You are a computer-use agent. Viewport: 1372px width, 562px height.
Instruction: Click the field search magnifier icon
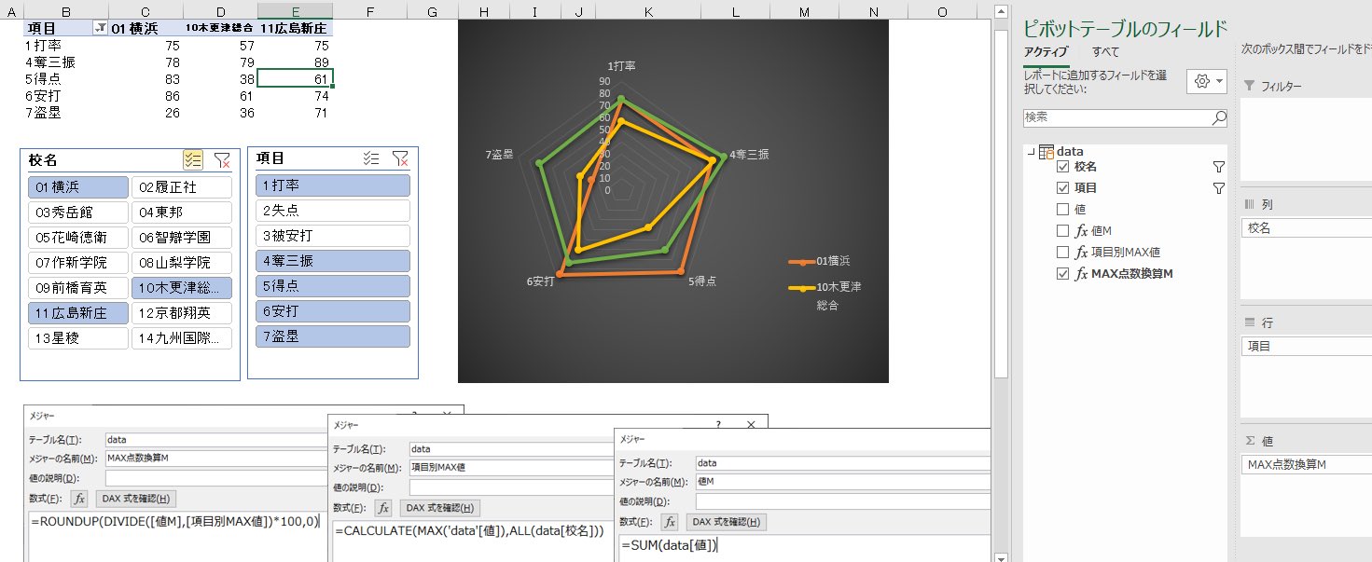1218,117
